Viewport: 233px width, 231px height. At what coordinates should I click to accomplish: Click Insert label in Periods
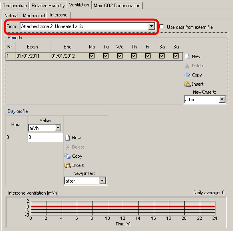coord(197,84)
